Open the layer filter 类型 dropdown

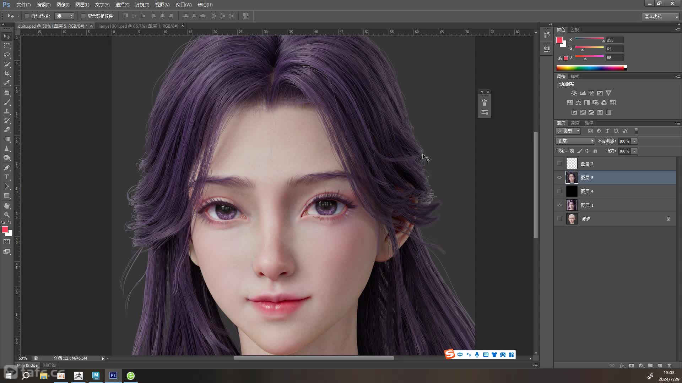tap(568, 131)
